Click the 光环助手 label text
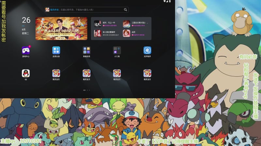The width and height of the screenshot is (261, 146). click(x=147, y=56)
